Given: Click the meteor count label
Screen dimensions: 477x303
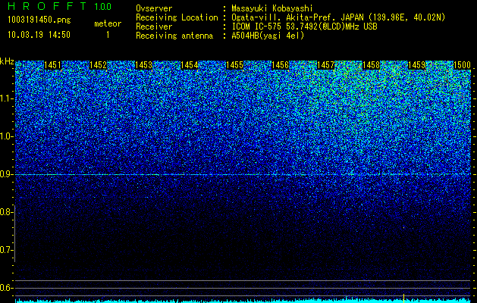Looking at the screenshot, I should [108, 23].
